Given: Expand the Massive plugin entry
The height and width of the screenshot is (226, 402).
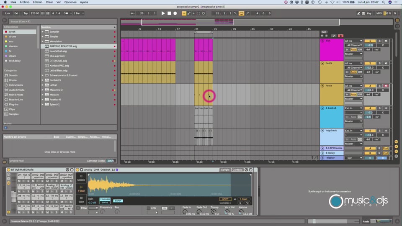Looking at the screenshot, I should coord(43,95).
